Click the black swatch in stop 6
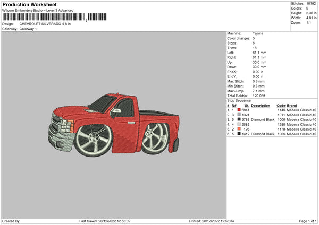Viewport: 319px width, 225px height. point(239,134)
